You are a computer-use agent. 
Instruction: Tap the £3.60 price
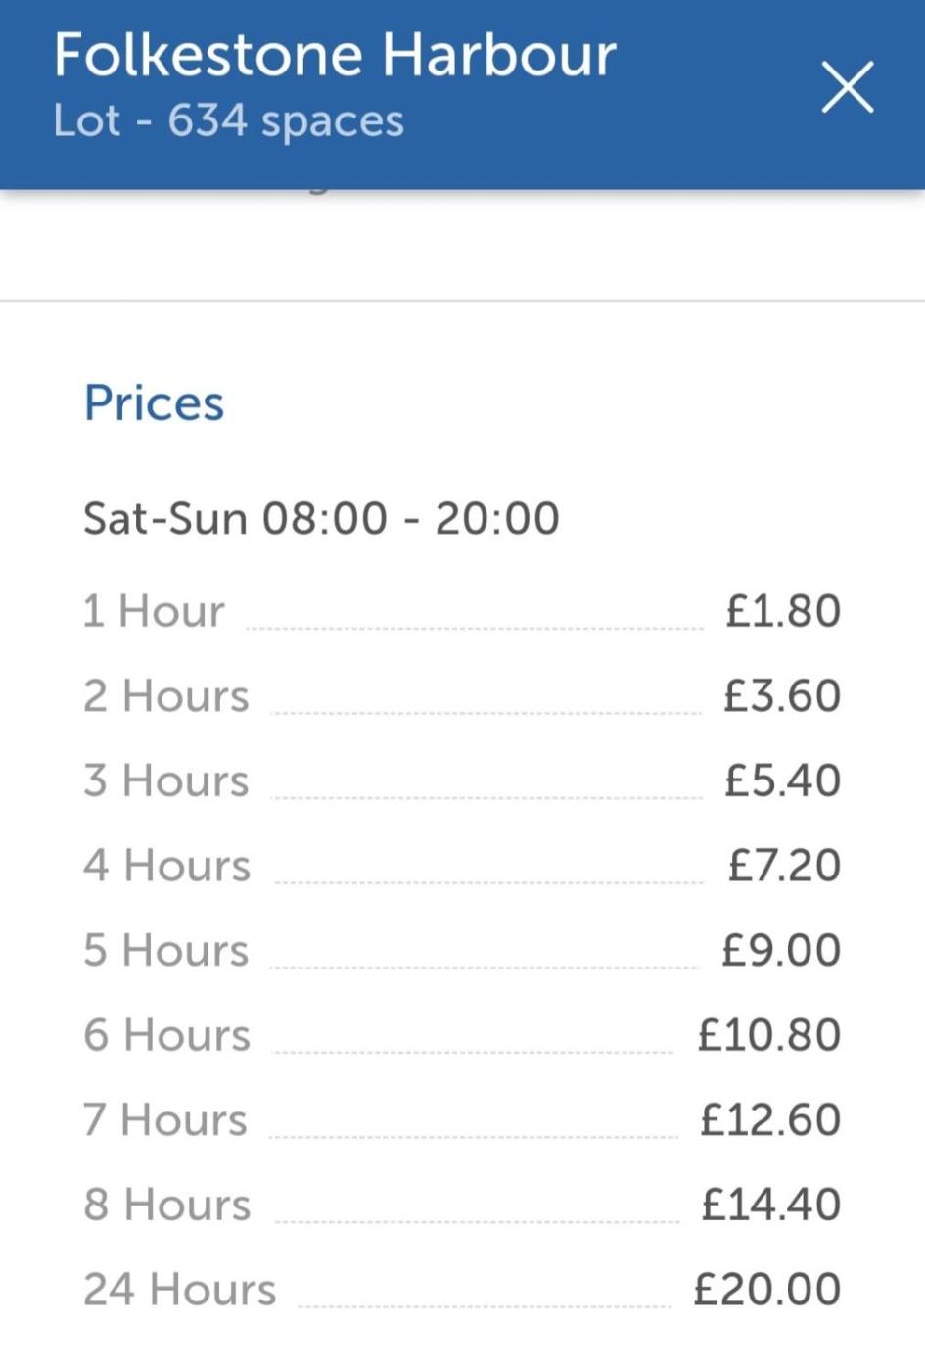[x=782, y=696]
